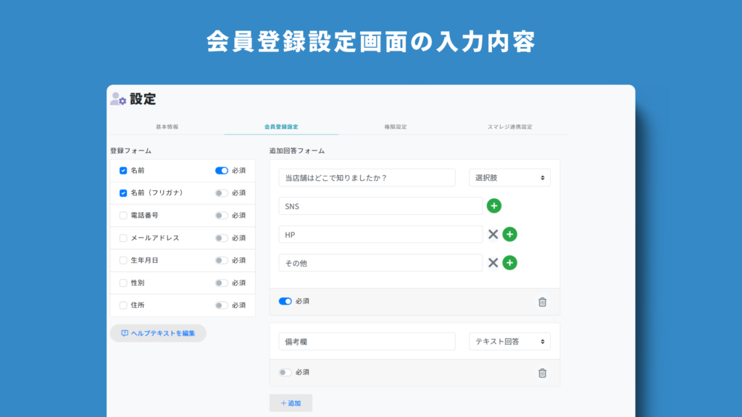
Task: Uncheck the 名前 checkbox
Action: click(123, 171)
